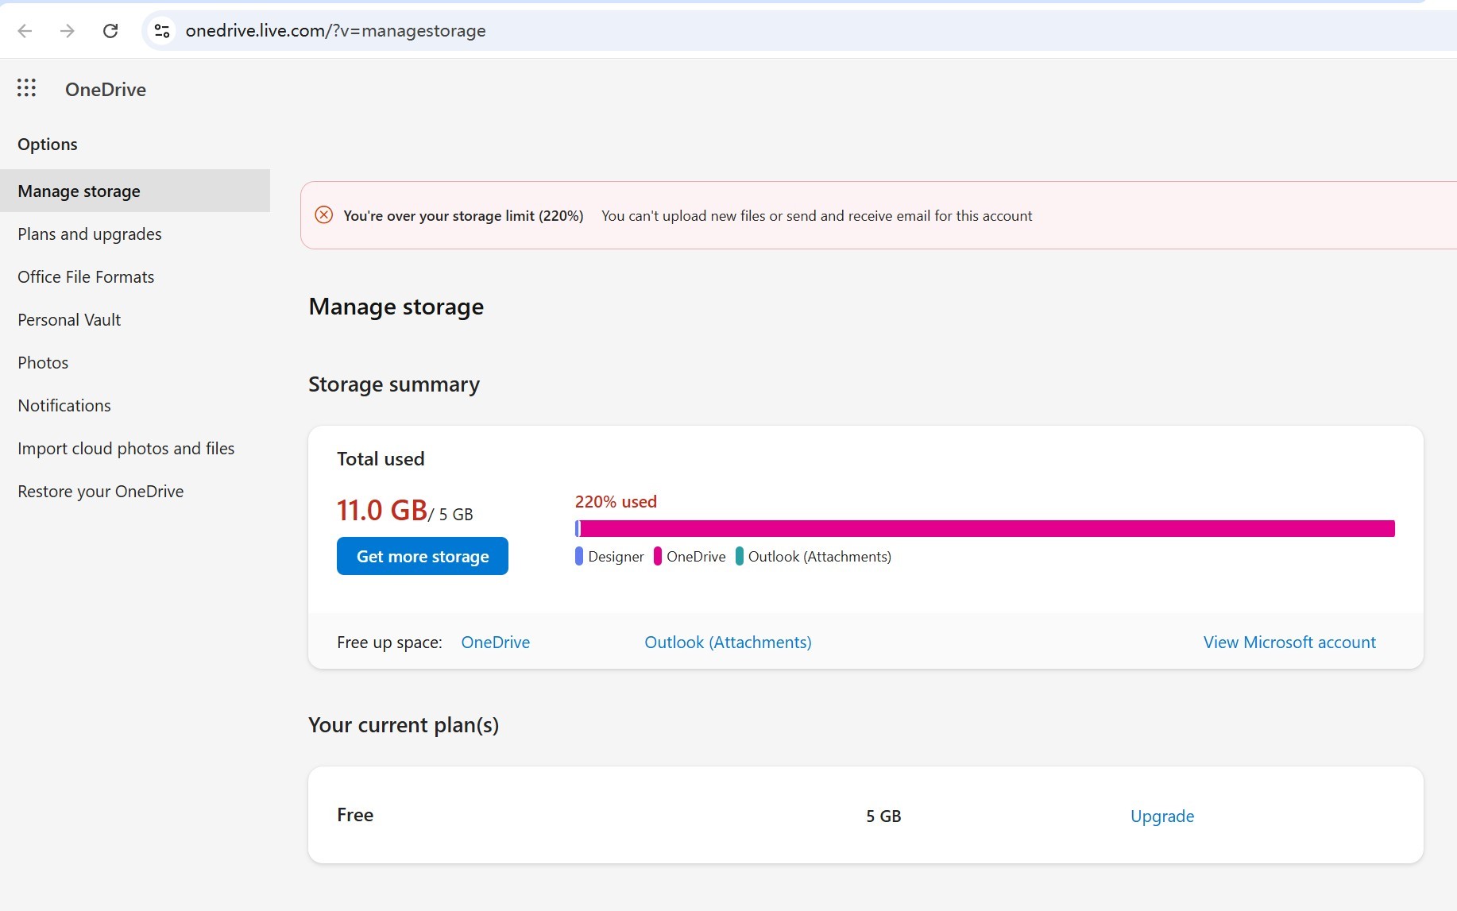This screenshot has width=1457, height=911.
Task: Go back with the browser back arrow
Action: click(x=25, y=31)
